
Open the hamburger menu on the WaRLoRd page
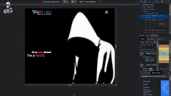click(x=106, y=12)
